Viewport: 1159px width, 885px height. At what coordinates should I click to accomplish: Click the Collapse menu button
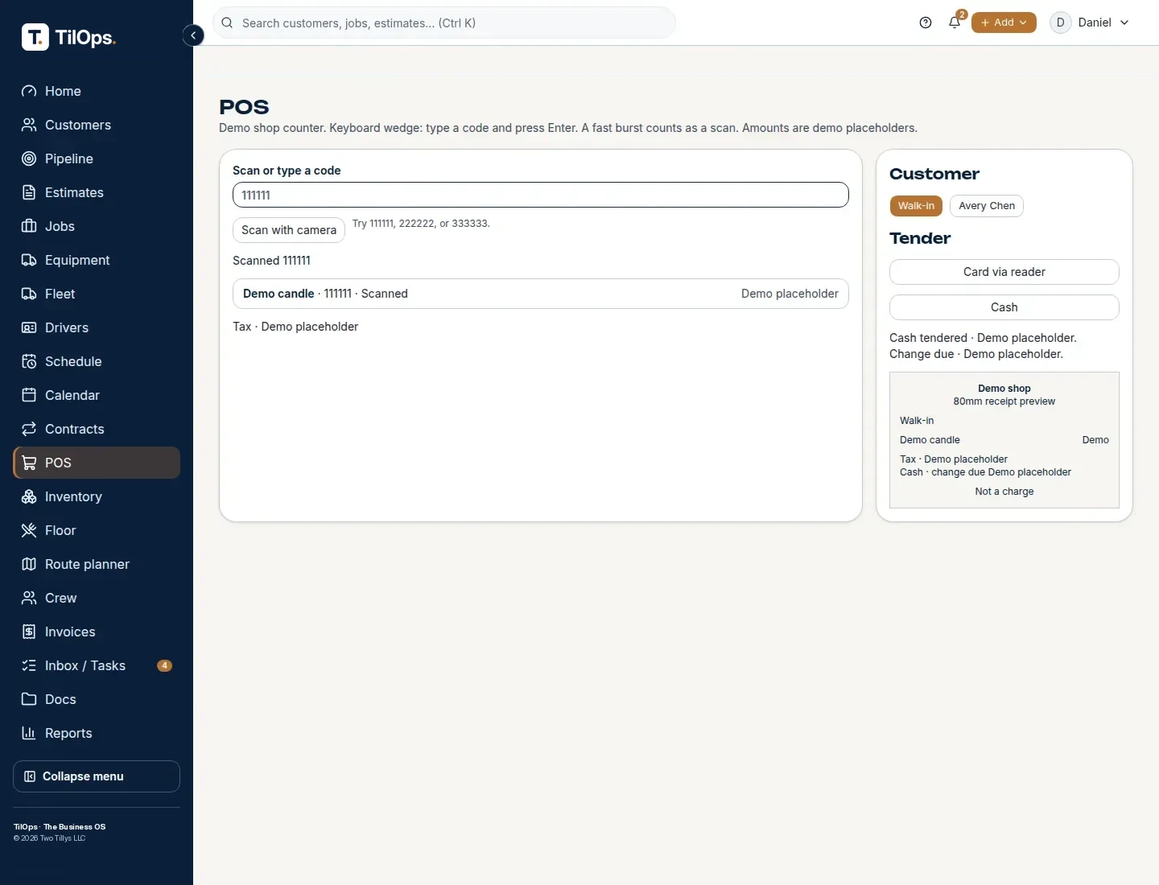tap(97, 776)
